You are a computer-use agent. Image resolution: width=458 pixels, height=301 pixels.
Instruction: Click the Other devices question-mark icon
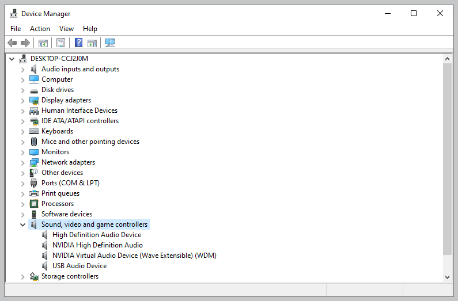point(34,173)
